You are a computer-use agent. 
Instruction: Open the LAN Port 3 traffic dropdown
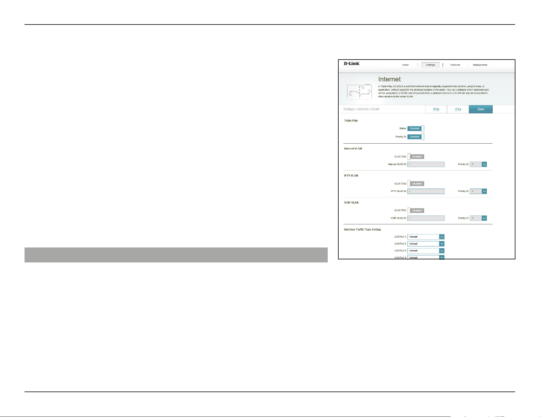coord(426,251)
